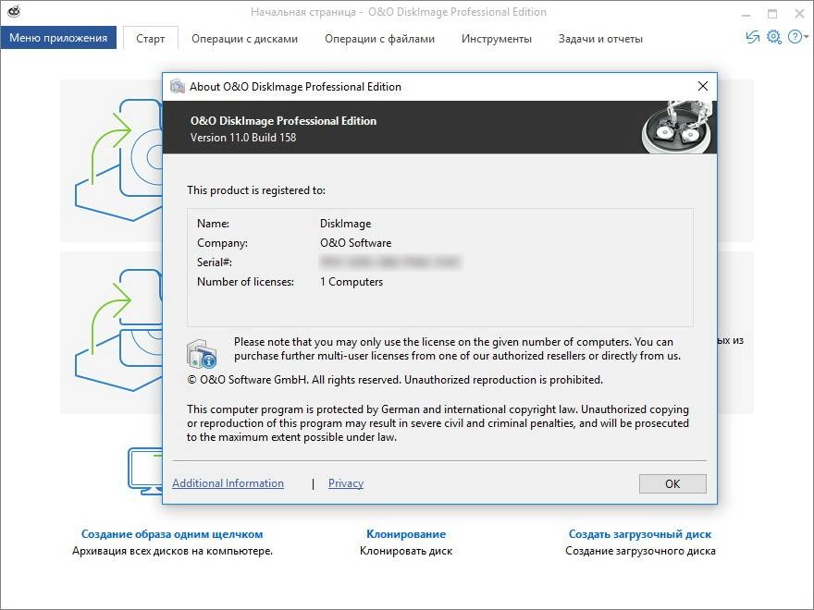Viewport: 814px width, 610px height.
Task: Open the Задачи и отчеты tab
Action: 600,39
